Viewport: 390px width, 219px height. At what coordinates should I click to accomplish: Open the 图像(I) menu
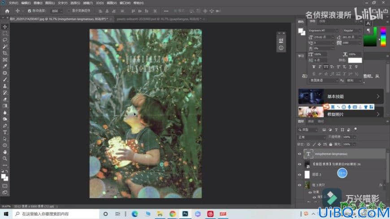[38, 3]
